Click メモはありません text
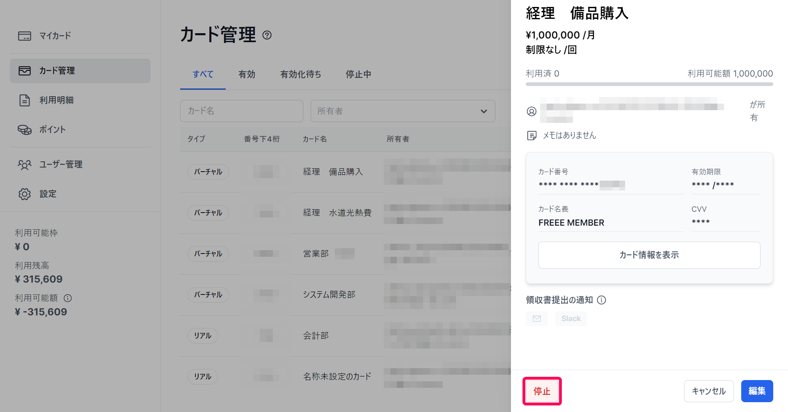Viewport: 788px width, 412px height. click(569, 136)
